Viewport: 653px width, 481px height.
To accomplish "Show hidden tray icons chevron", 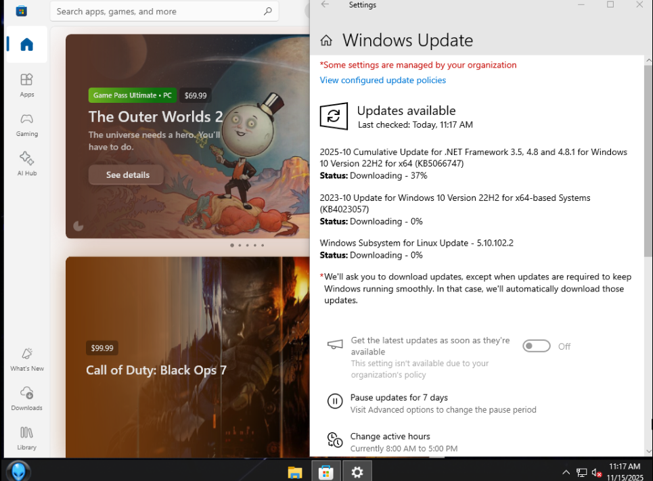I will point(566,472).
